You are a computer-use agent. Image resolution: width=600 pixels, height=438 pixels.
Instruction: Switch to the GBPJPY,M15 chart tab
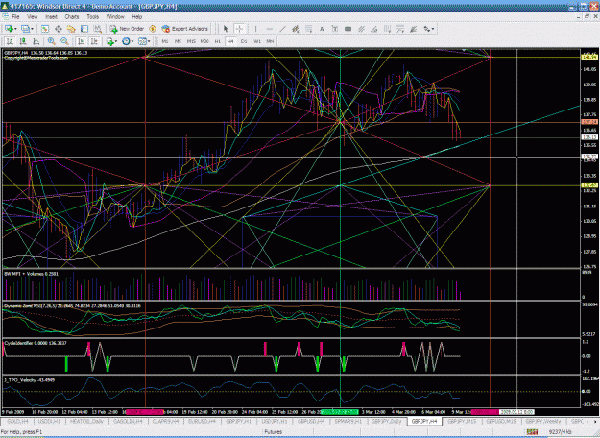click(x=462, y=421)
